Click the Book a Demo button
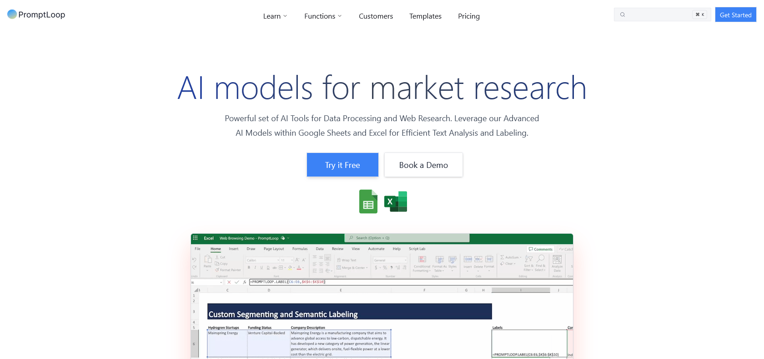The height and width of the screenshot is (359, 764). coord(423,165)
